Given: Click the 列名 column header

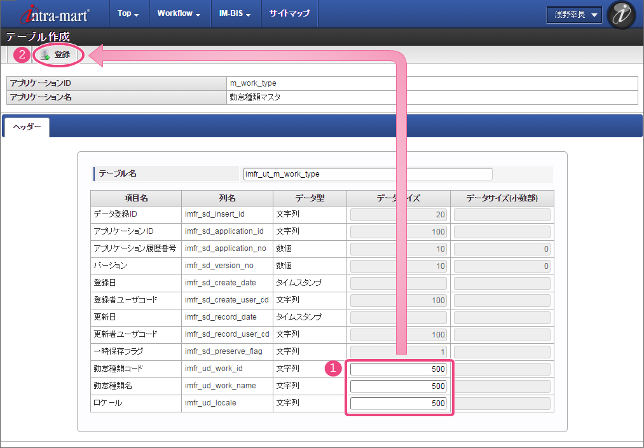Looking at the screenshot, I should (x=227, y=198).
